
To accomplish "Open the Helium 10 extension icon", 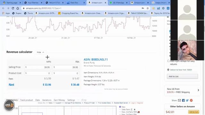I will (159, 8).
